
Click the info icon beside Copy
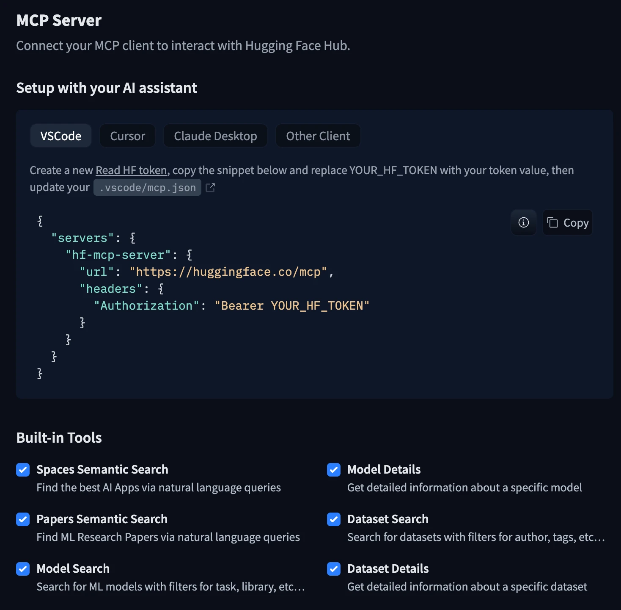click(x=524, y=222)
